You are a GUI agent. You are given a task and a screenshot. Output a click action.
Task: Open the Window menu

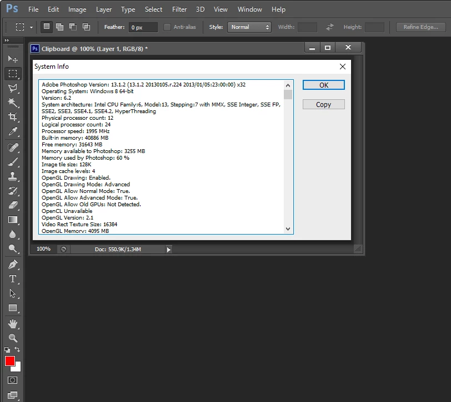250,9
